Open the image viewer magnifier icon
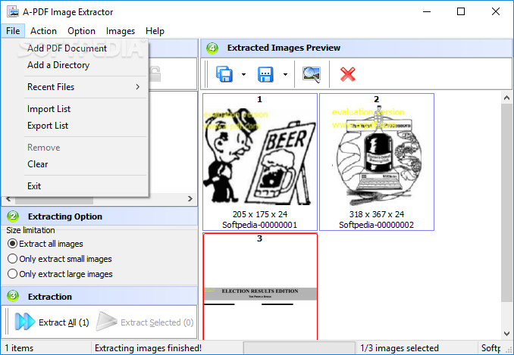Screen dimensions: 514x355 pos(312,74)
